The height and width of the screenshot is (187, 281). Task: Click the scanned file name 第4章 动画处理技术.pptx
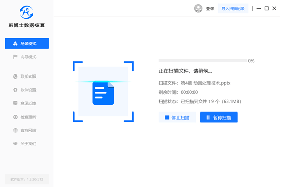click(205, 83)
